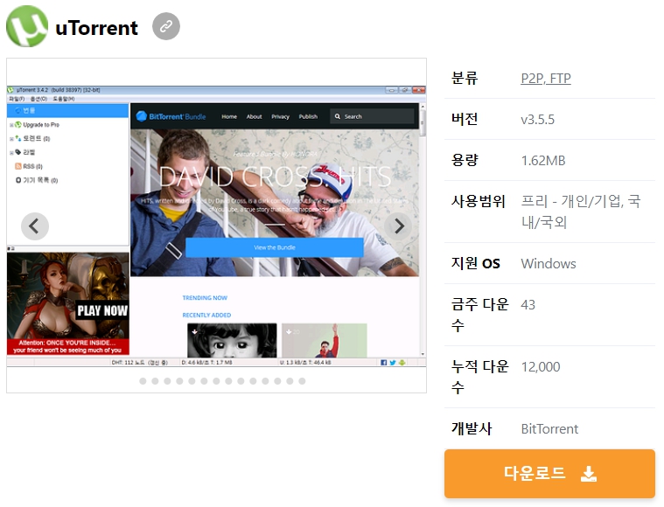Screen dimensions: 664x507
Task: Click Home menu in BitTorrent Bundle header
Action: point(229,117)
